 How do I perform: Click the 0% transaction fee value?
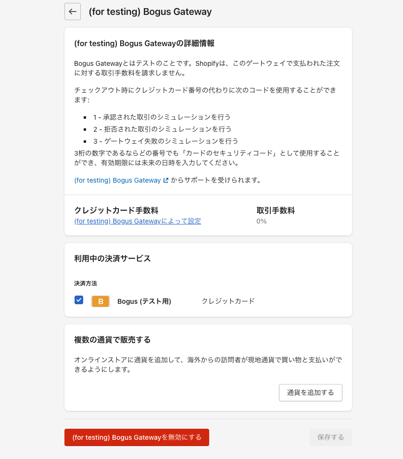click(262, 221)
